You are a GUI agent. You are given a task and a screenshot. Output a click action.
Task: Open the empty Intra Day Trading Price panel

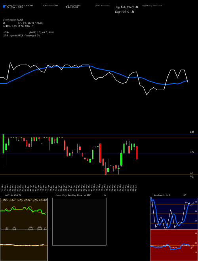coord(79,221)
